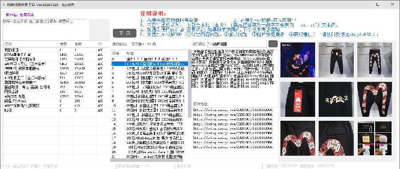Image resolution: width=400 pixels, height=169 pixels.
Task: Select the last image URL in the address list
Action: tap(234, 147)
